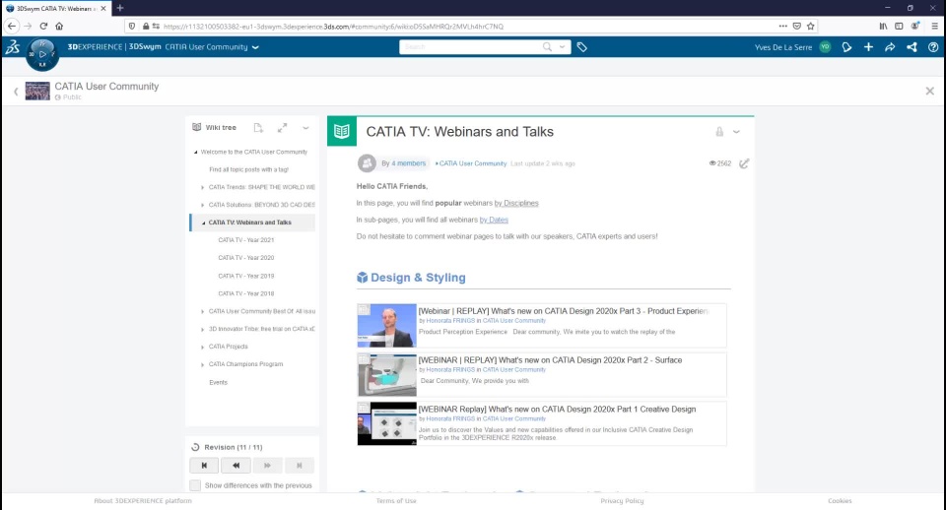
Task: Click the back chevron beside community title
Action: point(16,92)
